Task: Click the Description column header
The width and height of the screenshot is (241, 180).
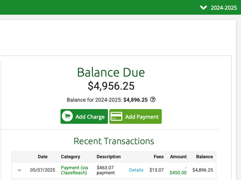Action: click(x=109, y=156)
